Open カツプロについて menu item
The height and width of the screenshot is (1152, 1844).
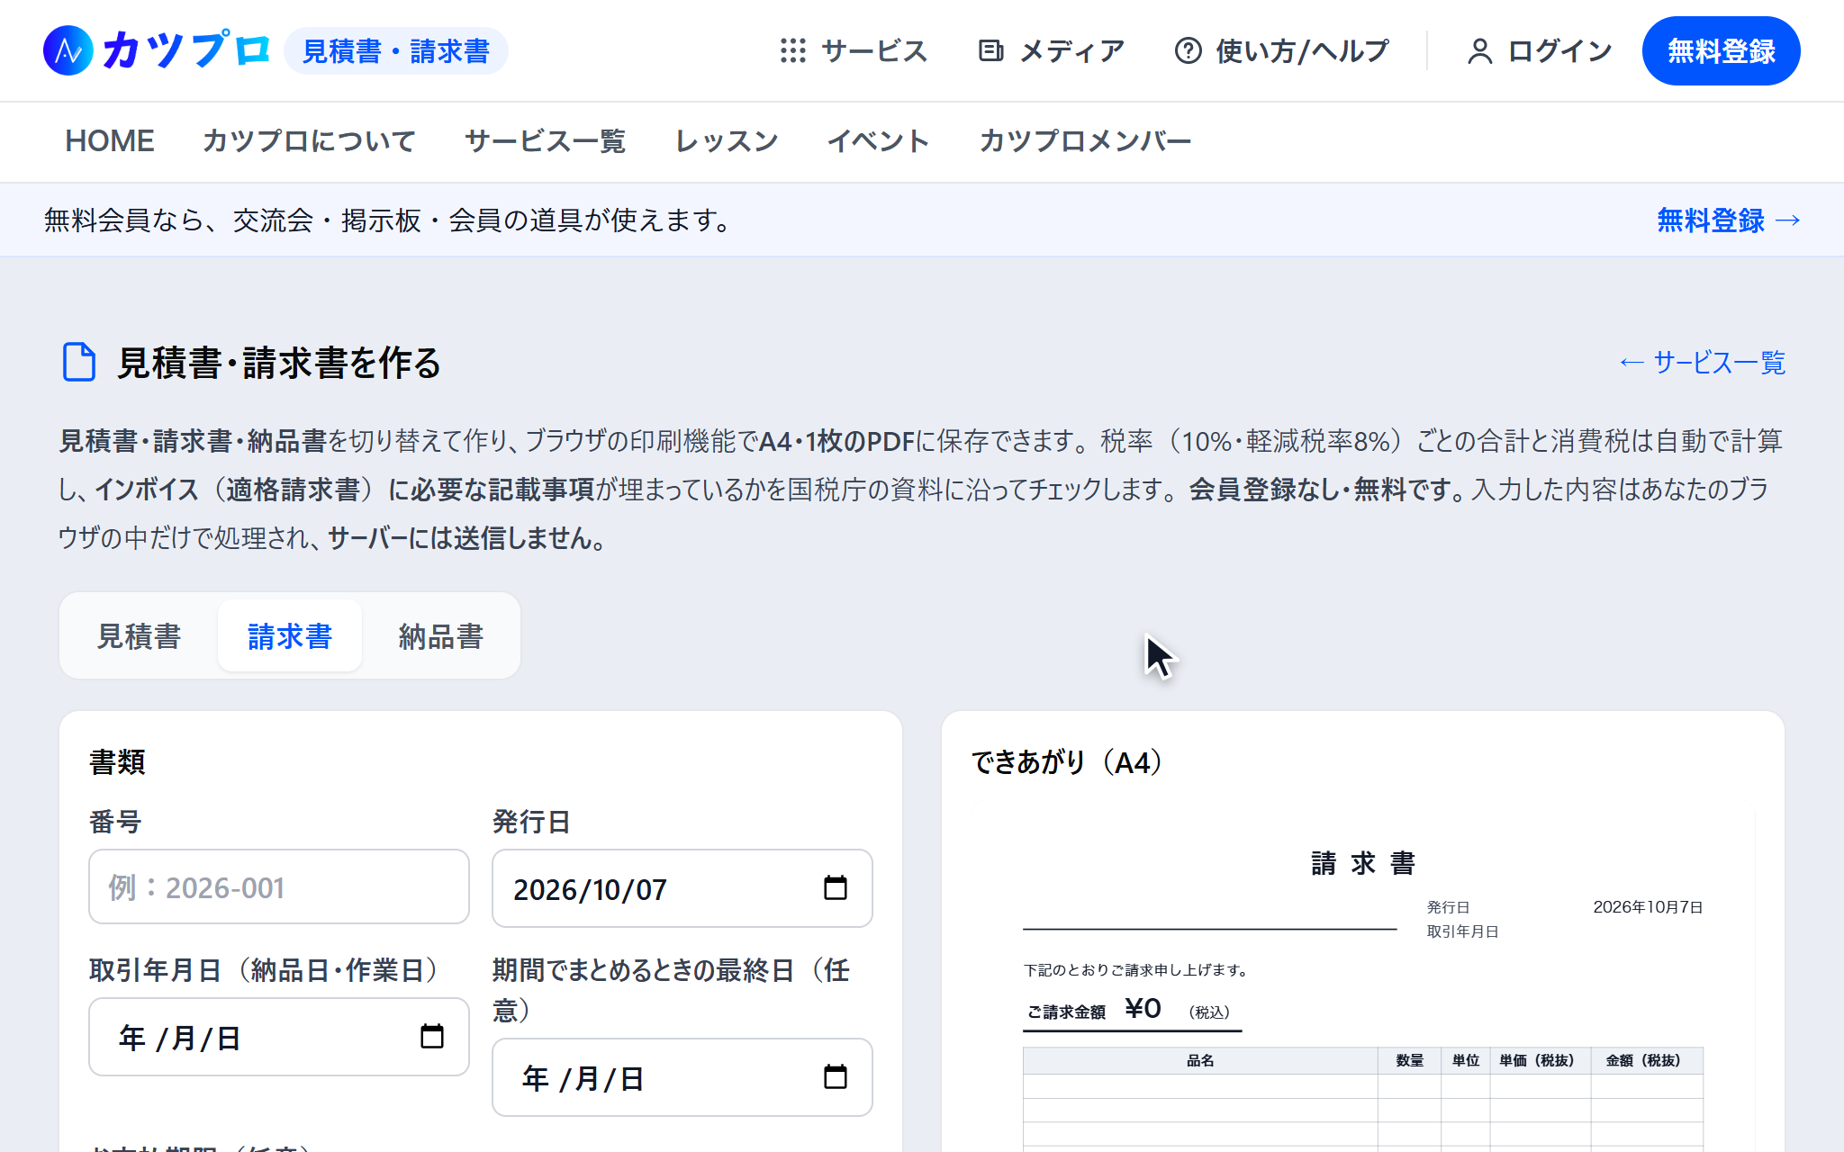point(309,141)
